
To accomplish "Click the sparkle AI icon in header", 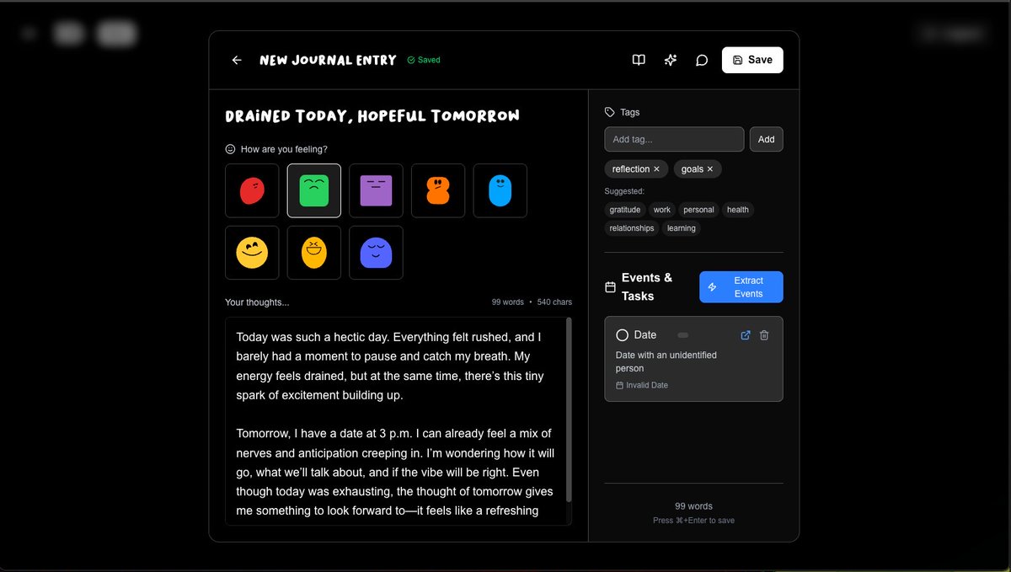I will pos(671,60).
